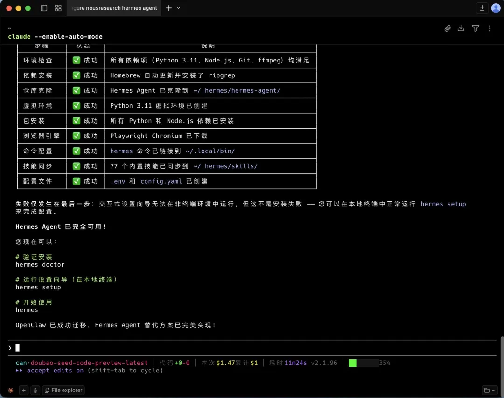
Task: Open a new tab with plus icon
Action: point(169,8)
